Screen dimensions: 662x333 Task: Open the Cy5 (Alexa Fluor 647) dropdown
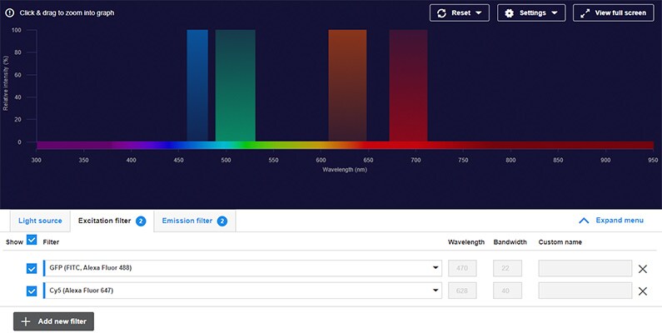point(241,291)
